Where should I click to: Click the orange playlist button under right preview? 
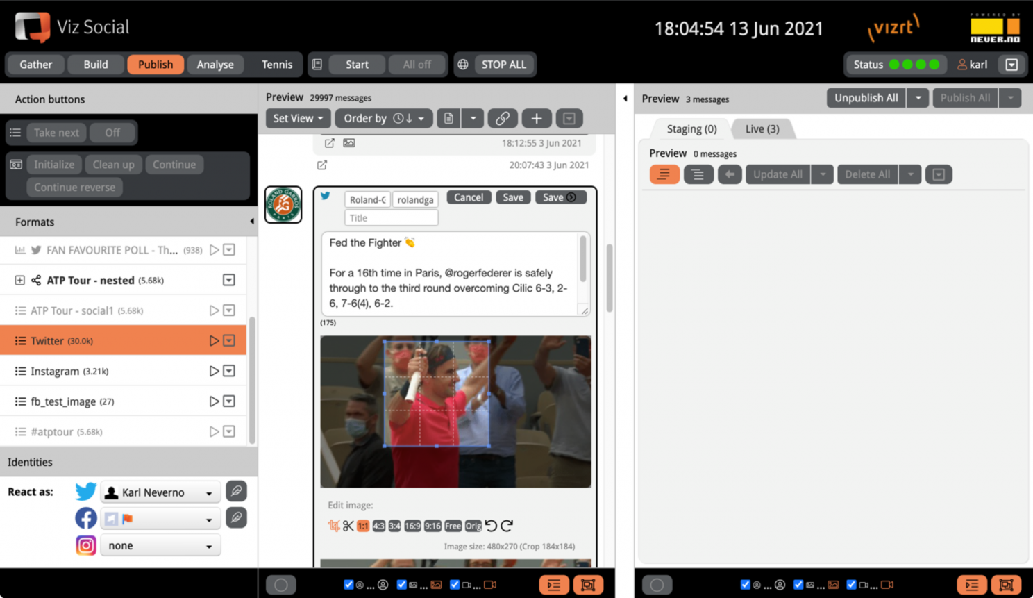[972, 585]
